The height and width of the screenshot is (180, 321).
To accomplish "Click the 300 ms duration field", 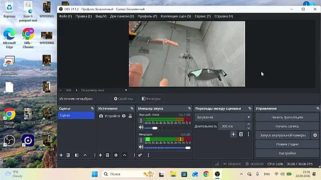I will 232,126.
